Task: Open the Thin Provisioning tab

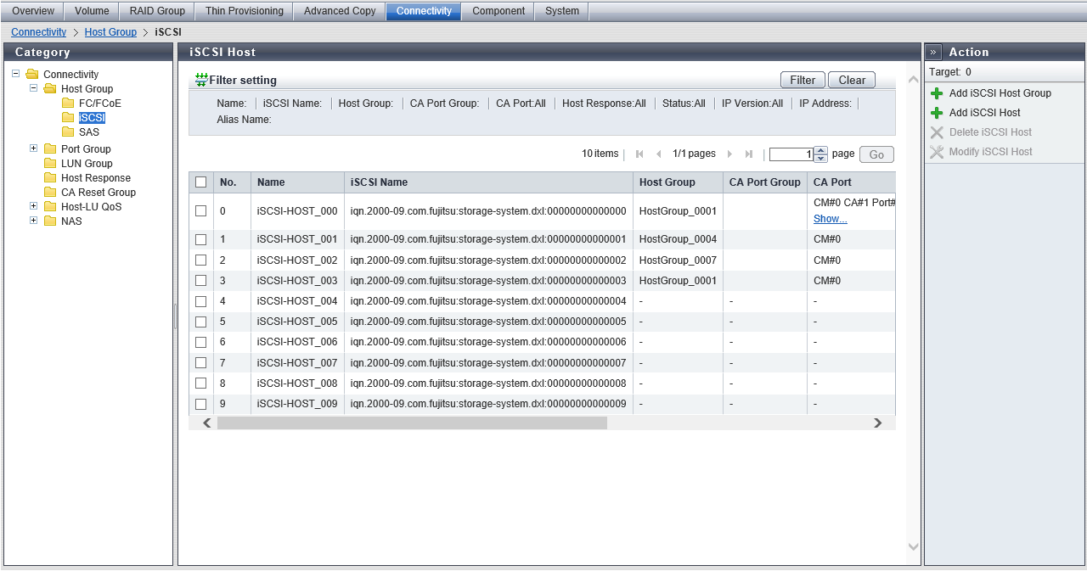Action: (x=244, y=11)
